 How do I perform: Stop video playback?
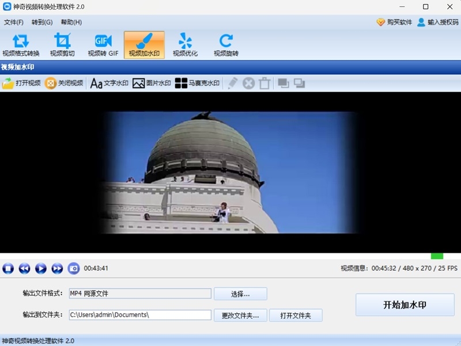8,268
